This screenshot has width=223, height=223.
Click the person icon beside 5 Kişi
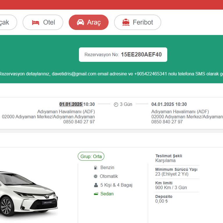point(96,185)
